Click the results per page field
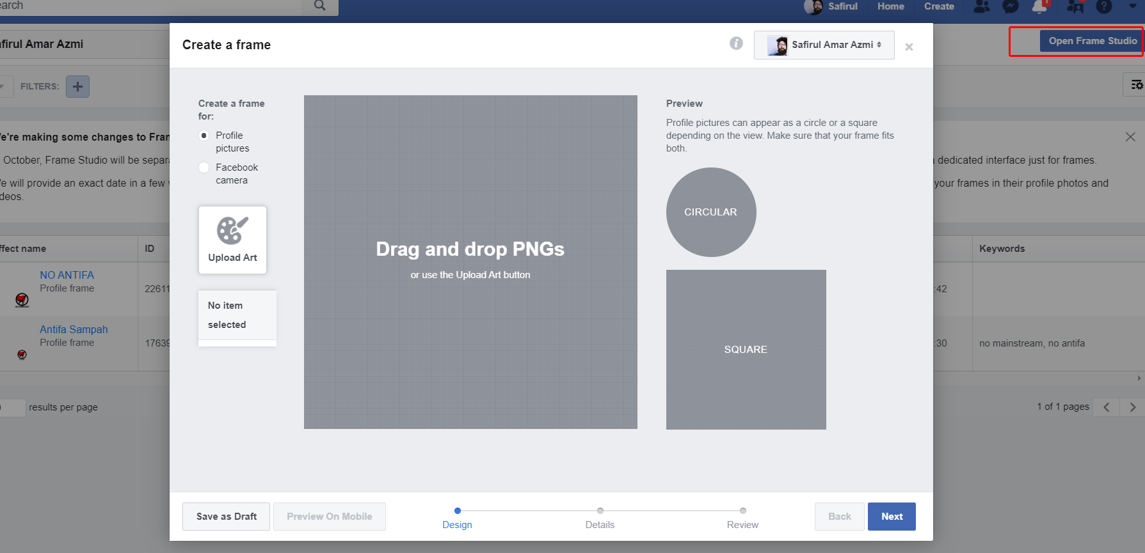Viewport: 1145px width, 553px height. coord(13,407)
